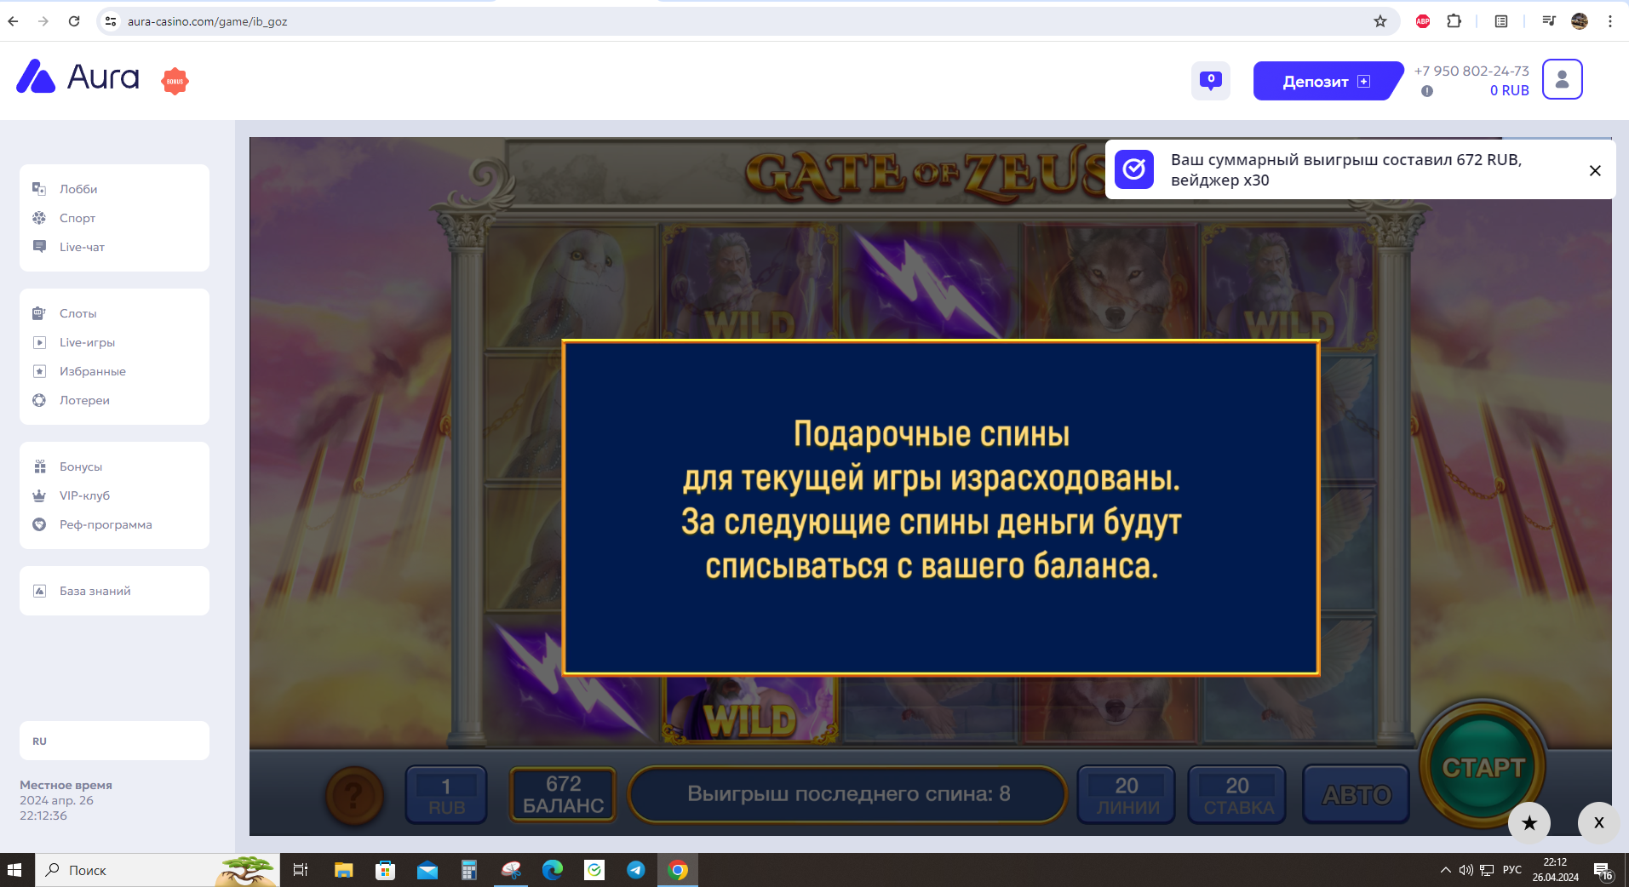
Task: Click the Реф-программа icon
Action: click(x=39, y=524)
